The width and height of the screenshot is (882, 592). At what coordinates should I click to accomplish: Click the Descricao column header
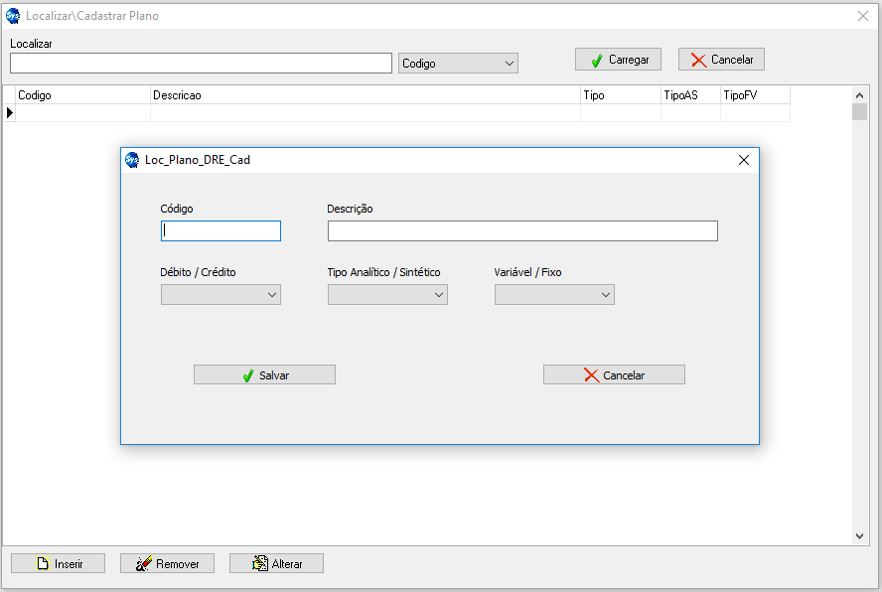tap(365, 95)
